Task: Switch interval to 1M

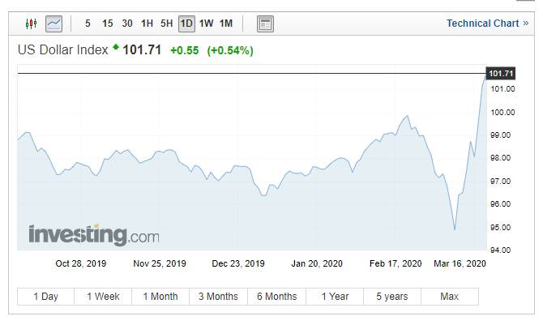Action: (x=226, y=24)
